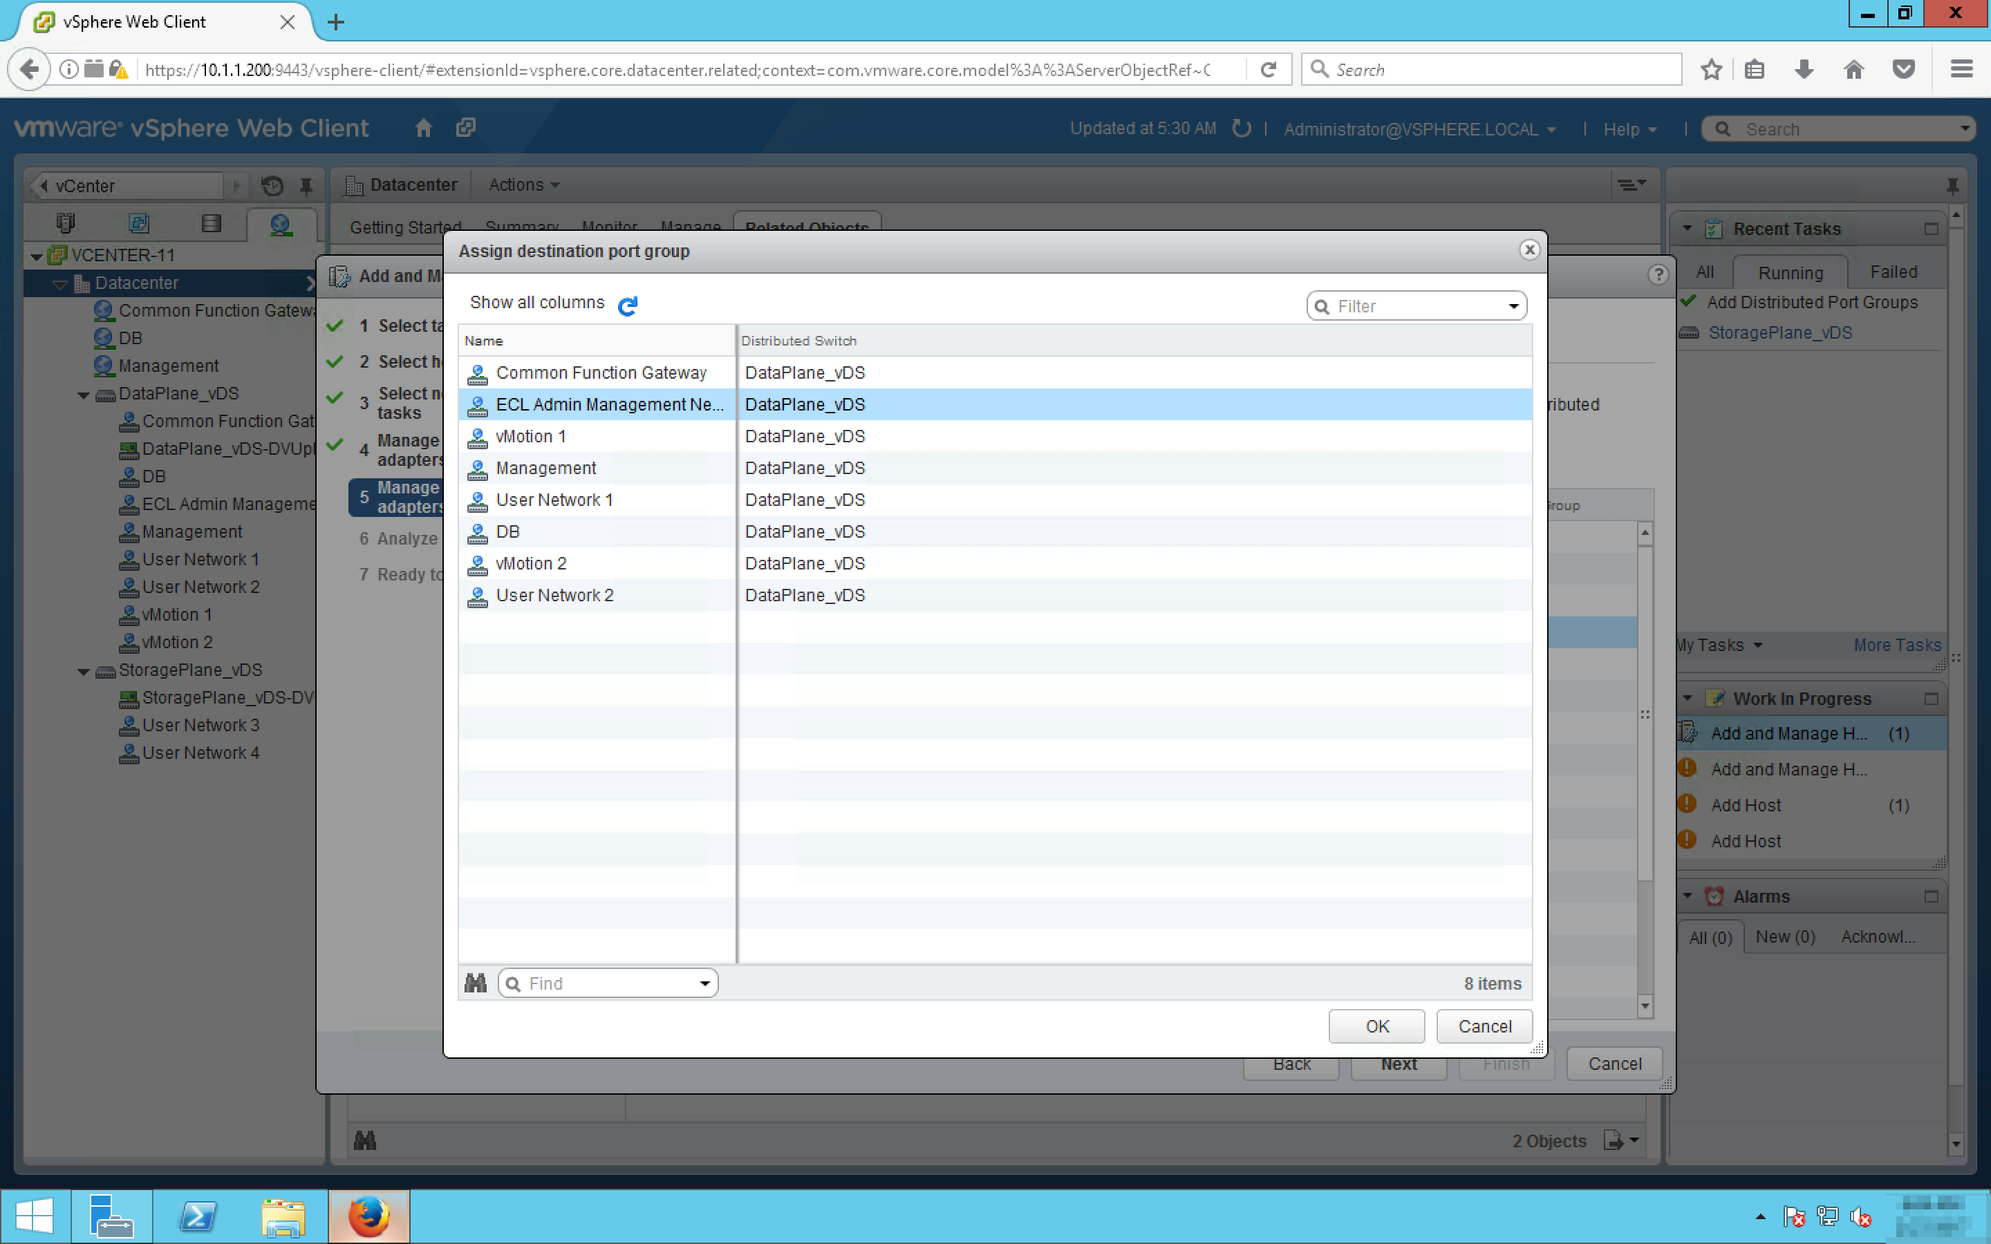The image size is (1991, 1244).
Task: Select Networking view icon in navigator
Action: pos(281,224)
